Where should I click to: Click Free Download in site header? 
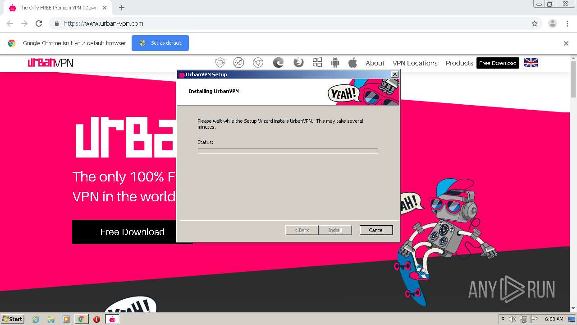point(498,63)
